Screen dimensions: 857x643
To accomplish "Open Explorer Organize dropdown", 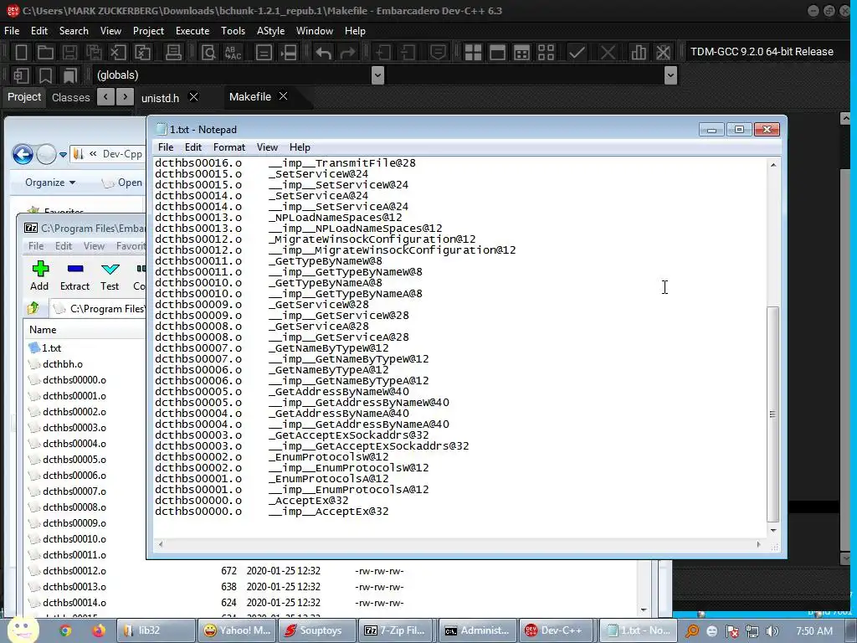I will (x=49, y=182).
